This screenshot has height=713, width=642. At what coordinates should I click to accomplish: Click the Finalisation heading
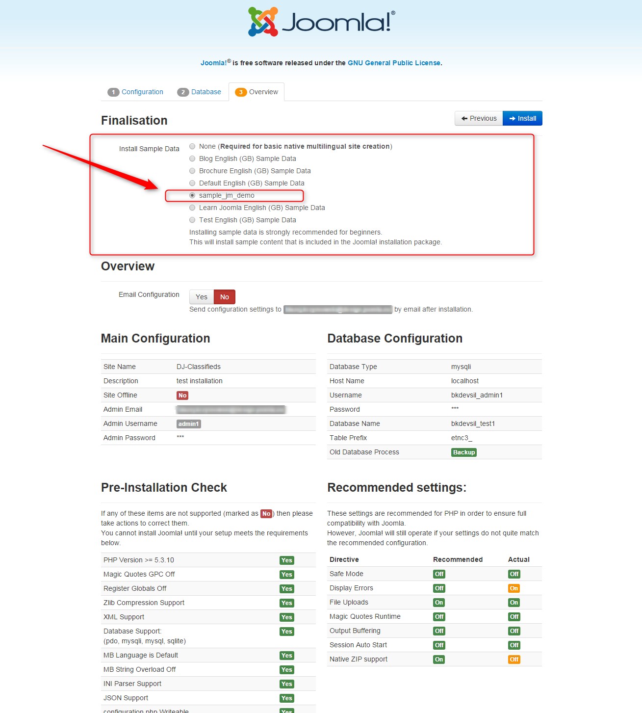coord(134,121)
